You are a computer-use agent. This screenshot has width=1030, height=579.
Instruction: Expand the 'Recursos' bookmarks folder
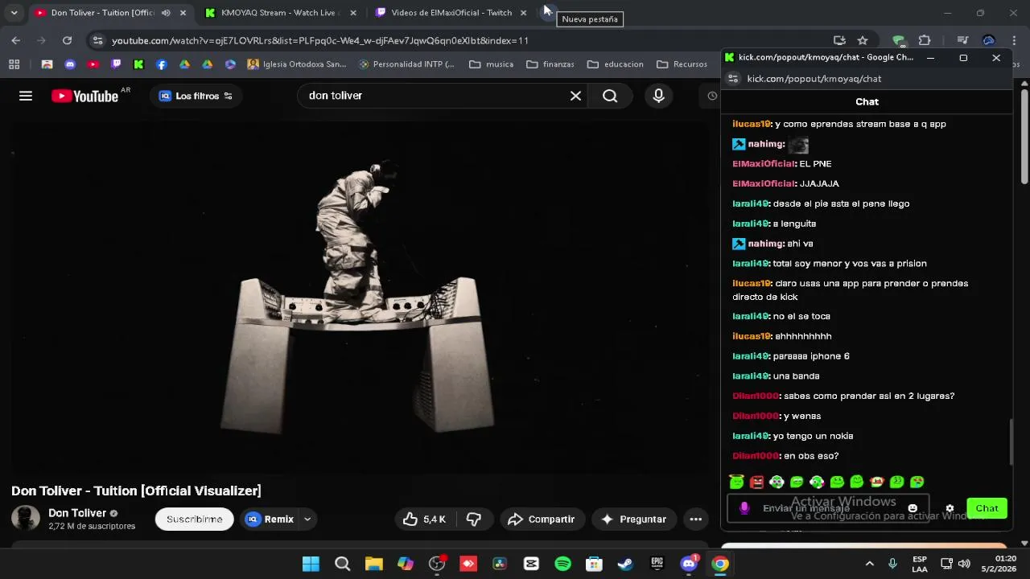682,64
